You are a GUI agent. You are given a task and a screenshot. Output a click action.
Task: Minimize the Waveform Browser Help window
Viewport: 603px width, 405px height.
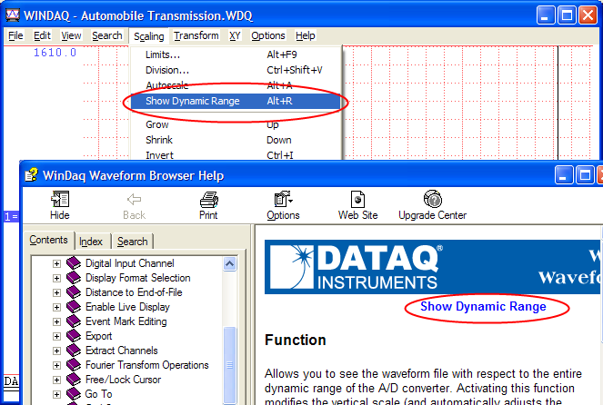click(563, 175)
